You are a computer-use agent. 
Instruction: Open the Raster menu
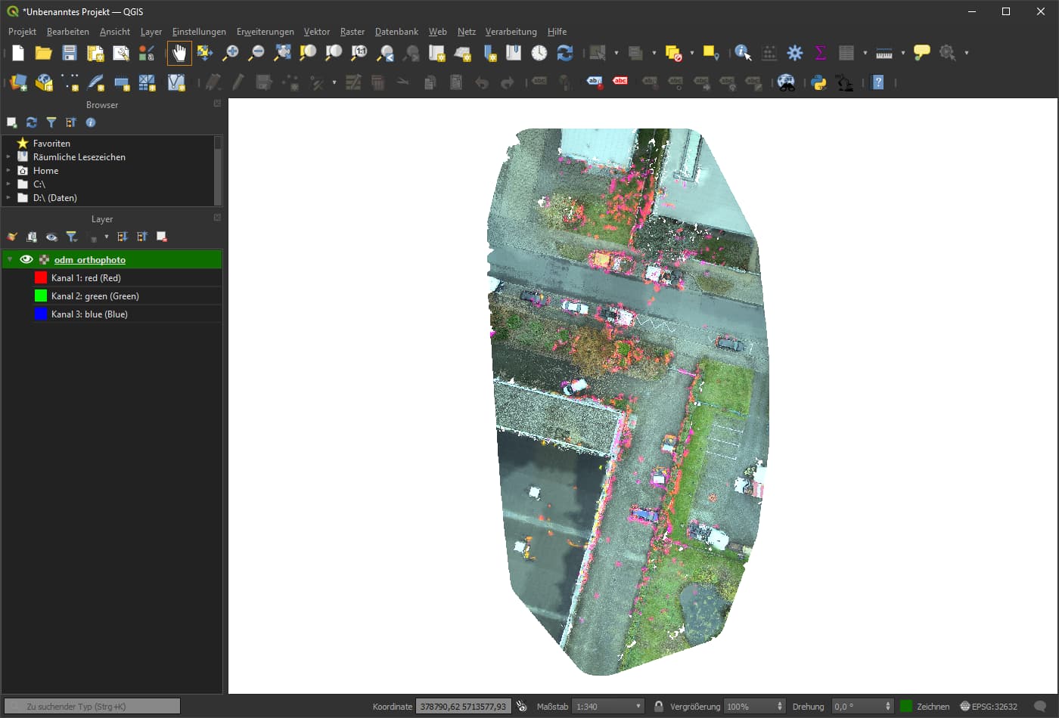[x=352, y=32]
